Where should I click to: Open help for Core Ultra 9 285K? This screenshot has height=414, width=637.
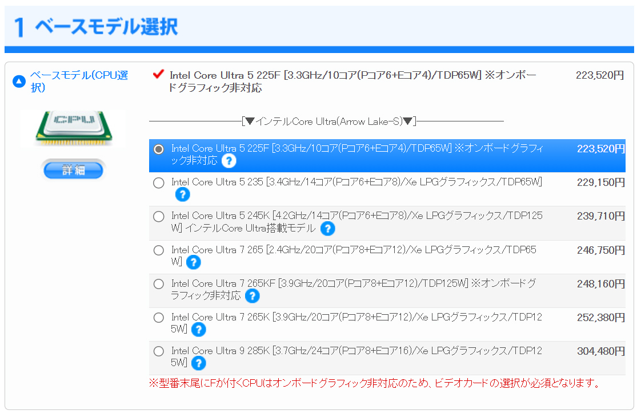[198, 363]
